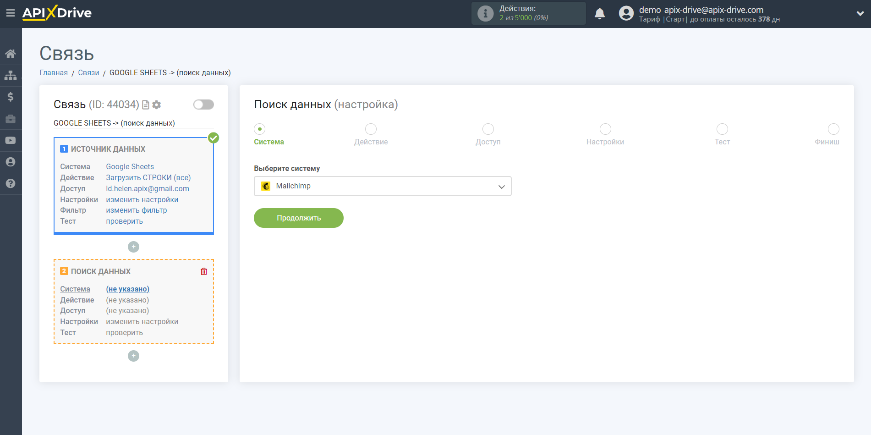This screenshot has width=871, height=435.
Task: Open the notifications bell
Action: click(600, 13)
